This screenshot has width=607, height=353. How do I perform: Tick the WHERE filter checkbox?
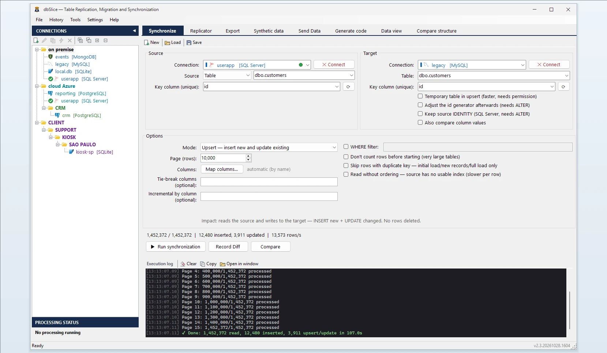[346, 147]
